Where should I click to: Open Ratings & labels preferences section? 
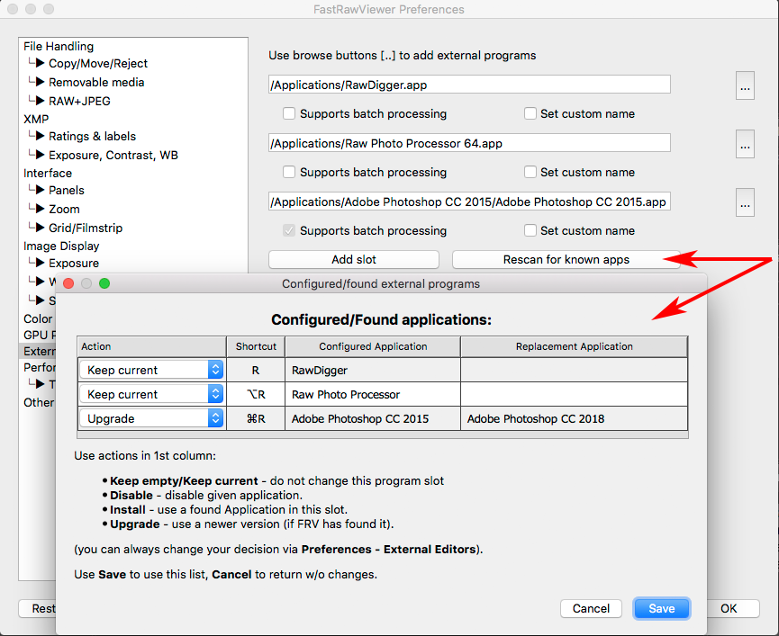[x=92, y=137]
